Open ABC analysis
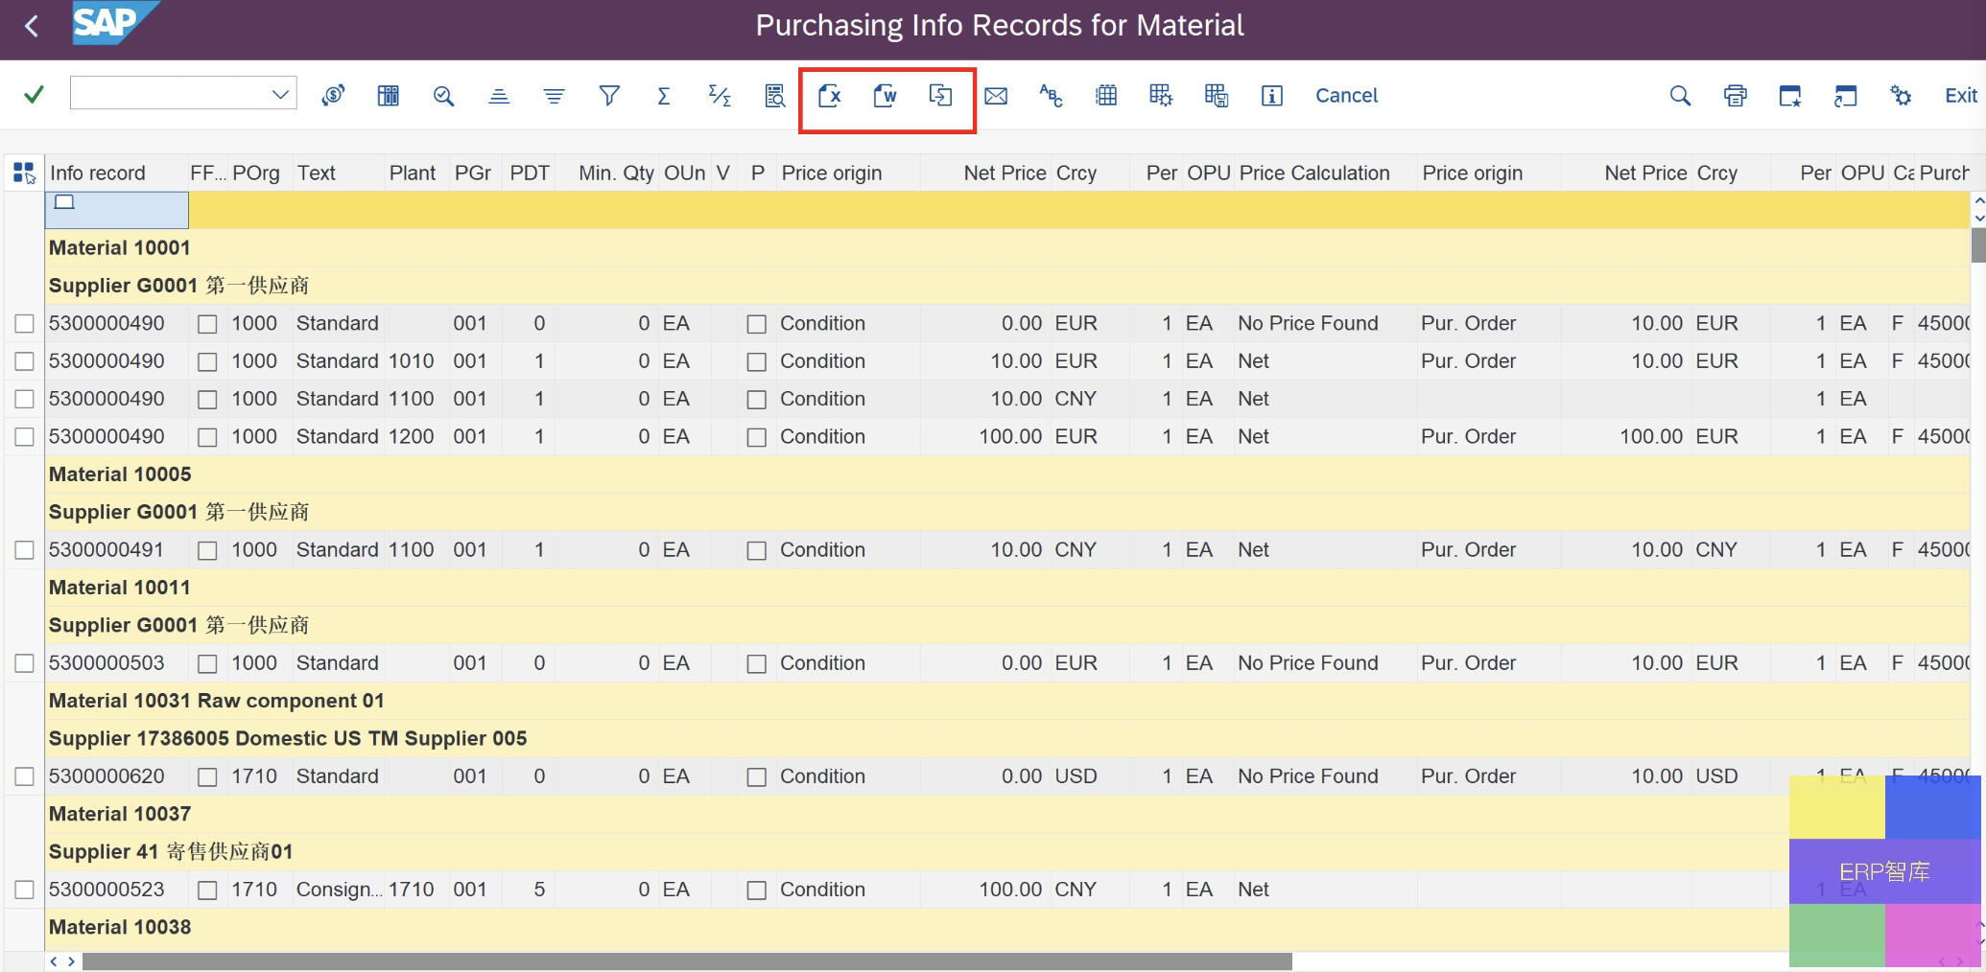 coord(1051,95)
